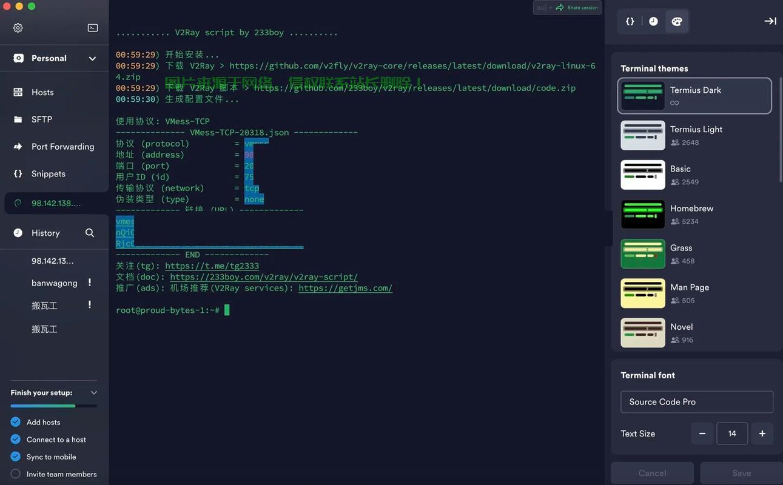Click the setup progress bar
Screen dimensions: 783x485
54,406
